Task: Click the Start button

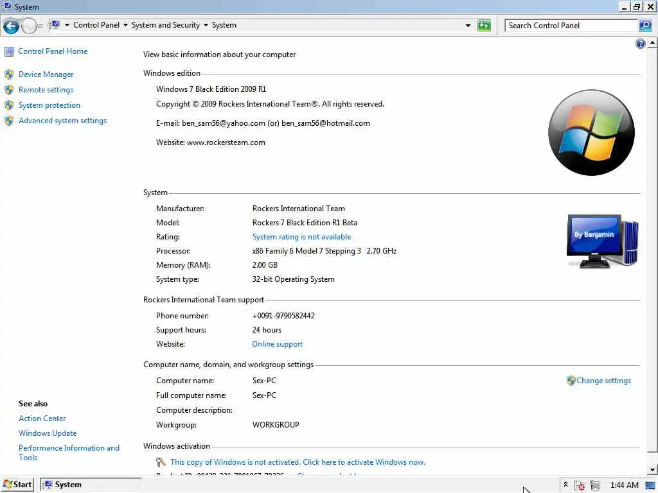Action: [x=17, y=485]
